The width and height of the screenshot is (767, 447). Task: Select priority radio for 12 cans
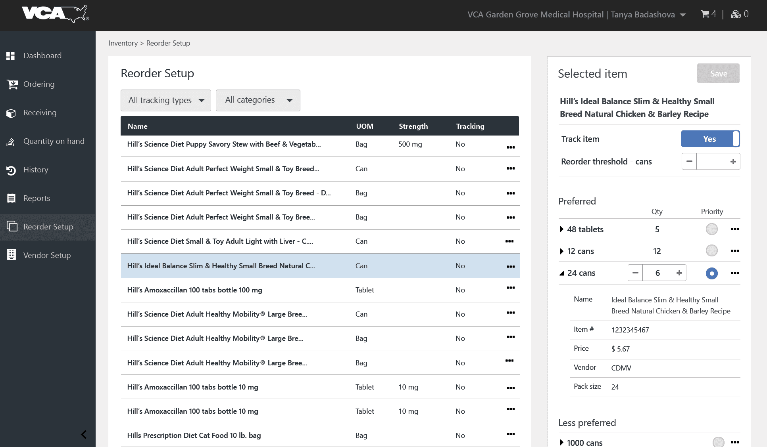point(712,250)
